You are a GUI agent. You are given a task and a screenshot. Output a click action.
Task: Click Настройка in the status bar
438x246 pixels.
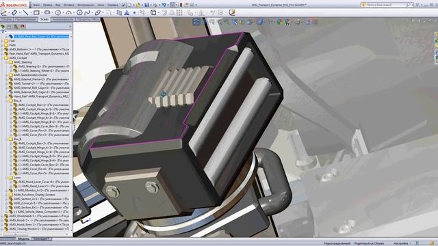click(x=401, y=243)
